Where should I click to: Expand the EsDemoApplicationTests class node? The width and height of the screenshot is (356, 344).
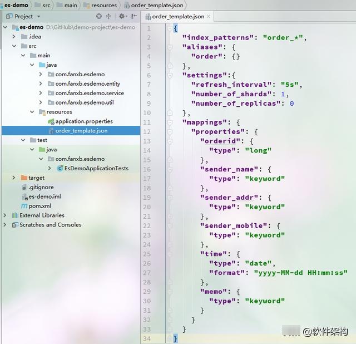click(x=50, y=168)
